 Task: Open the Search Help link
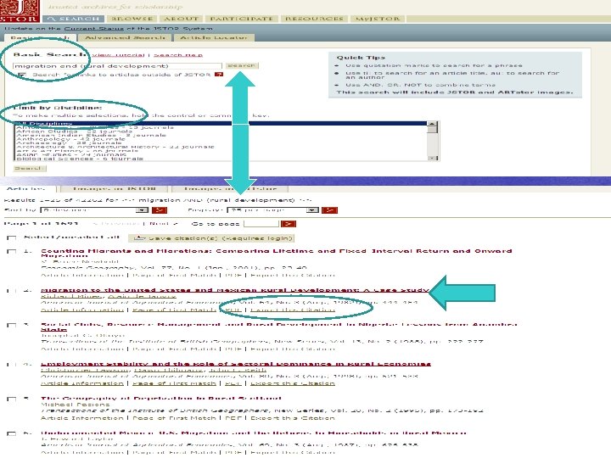178,55
